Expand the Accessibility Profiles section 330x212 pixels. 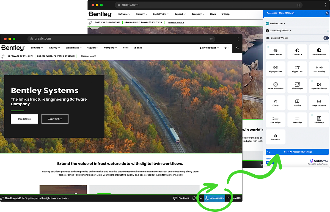280,31
